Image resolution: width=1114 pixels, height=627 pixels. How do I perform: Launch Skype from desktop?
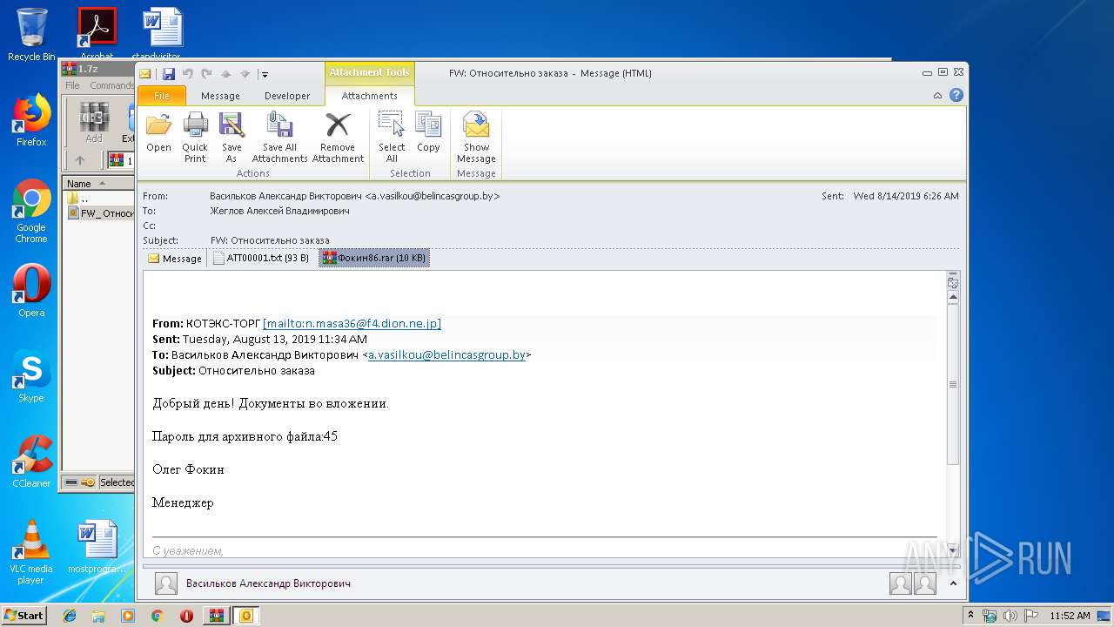(31, 376)
